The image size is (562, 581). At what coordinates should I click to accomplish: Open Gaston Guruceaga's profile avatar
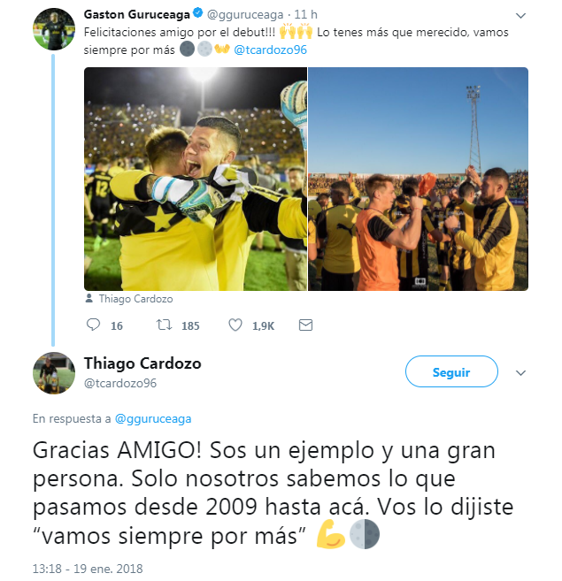54,29
